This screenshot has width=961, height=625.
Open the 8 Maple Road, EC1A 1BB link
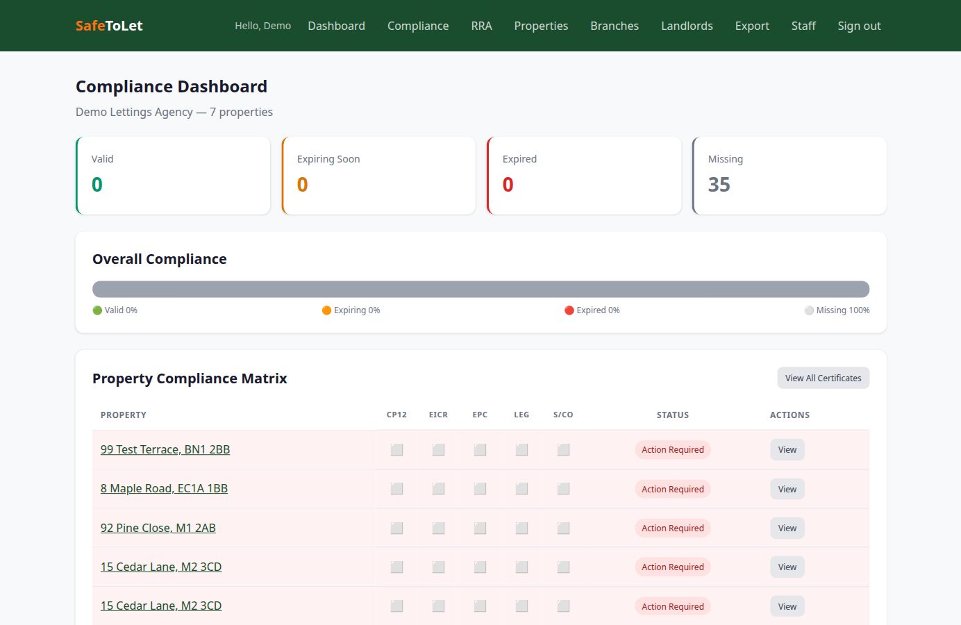click(x=164, y=488)
